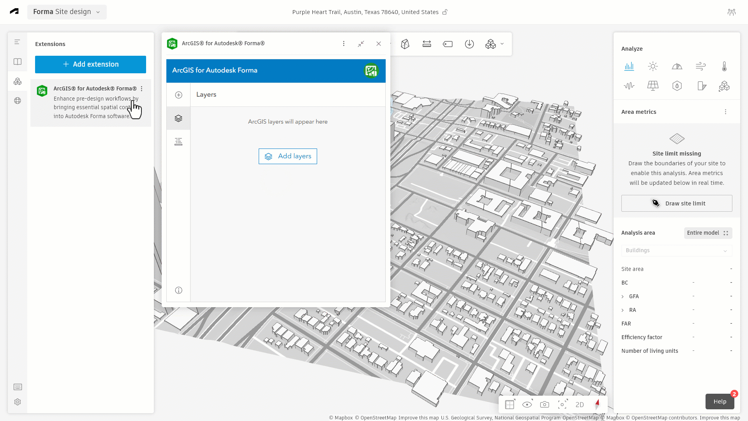748x421 pixels.
Task: Open the Noise analysis waveform icon
Action: tap(629, 86)
